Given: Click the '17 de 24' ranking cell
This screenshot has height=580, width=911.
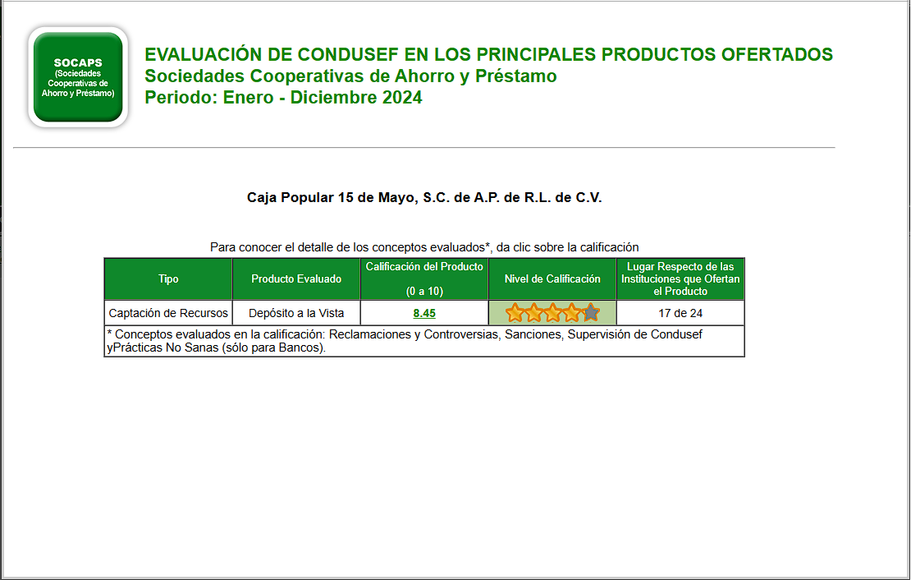Looking at the screenshot, I should pos(680,313).
